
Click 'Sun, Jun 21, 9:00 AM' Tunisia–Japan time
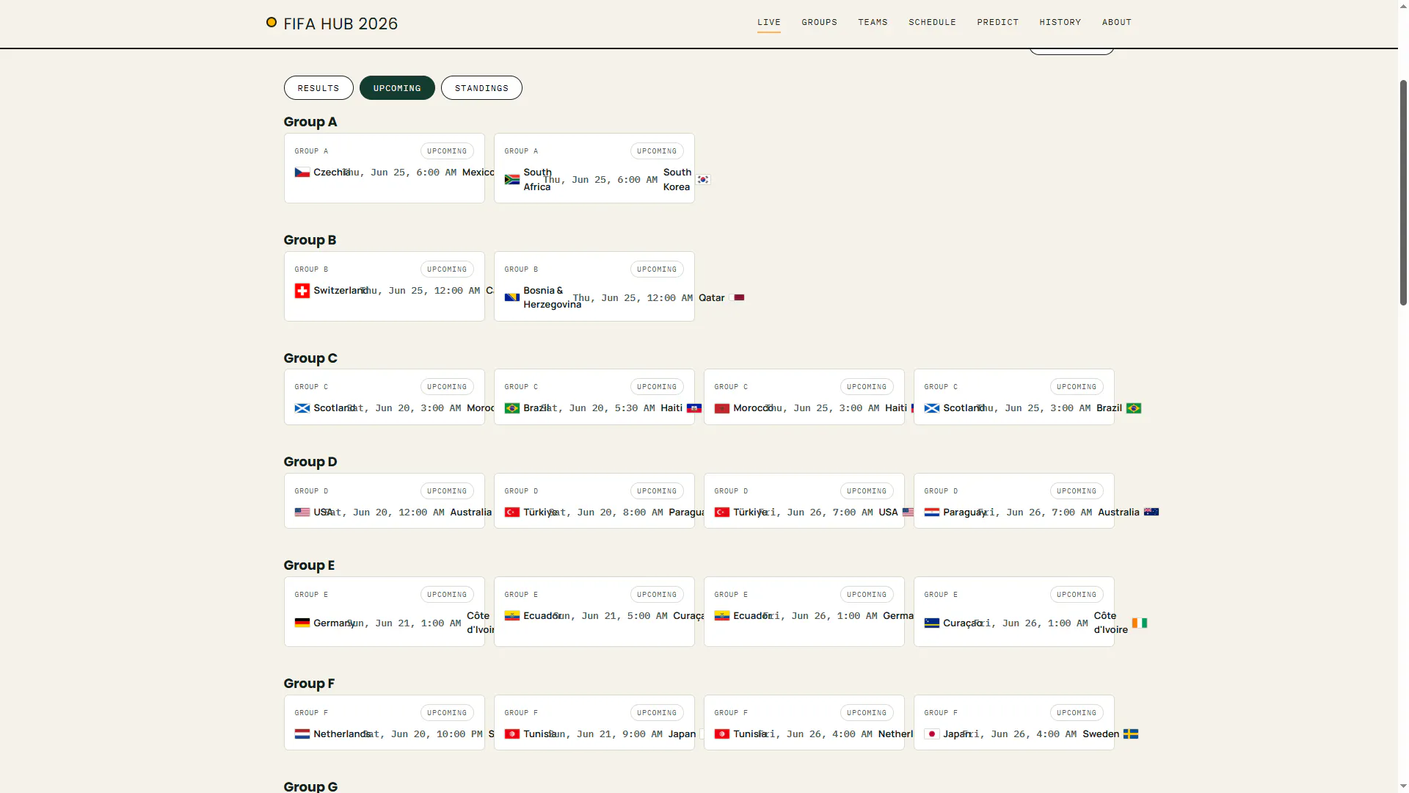click(605, 734)
